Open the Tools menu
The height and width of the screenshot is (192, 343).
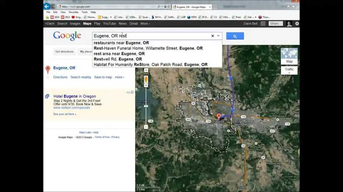[x=84, y=12]
